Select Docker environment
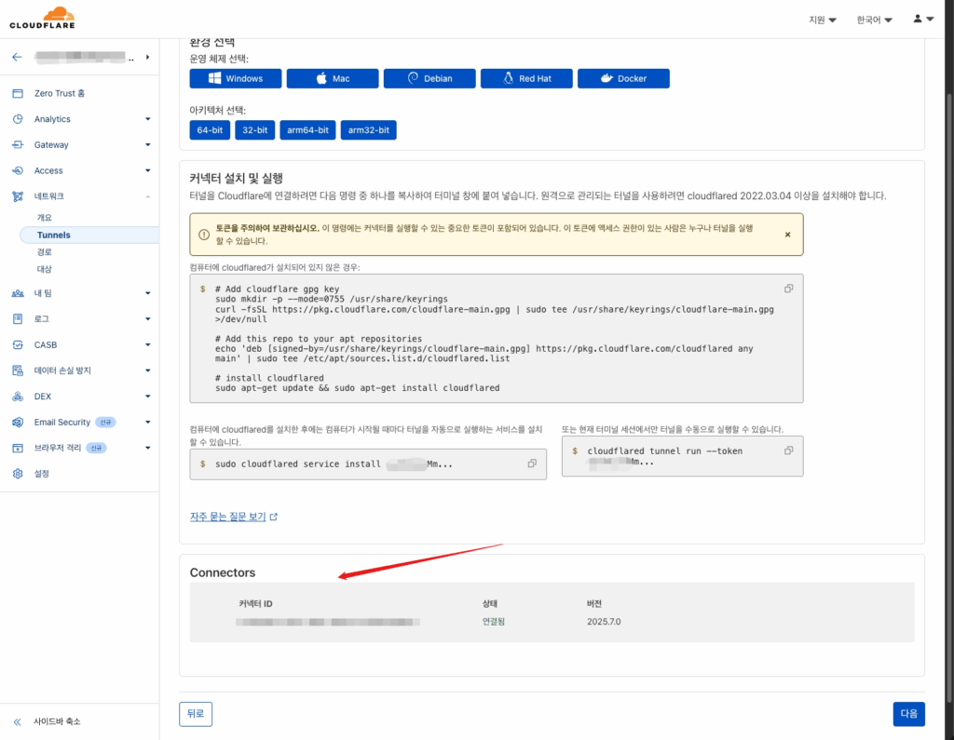This screenshot has width=954, height=740. [x=623, y=78]
